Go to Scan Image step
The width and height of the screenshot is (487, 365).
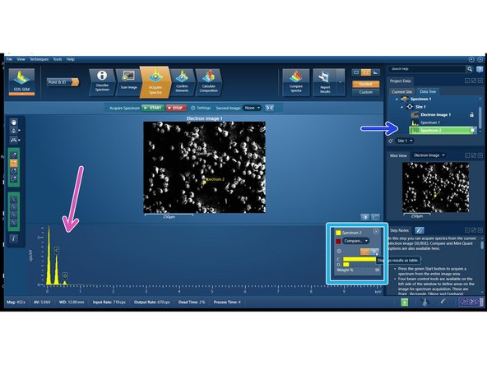pyautogui.click(x=128, y=81)
